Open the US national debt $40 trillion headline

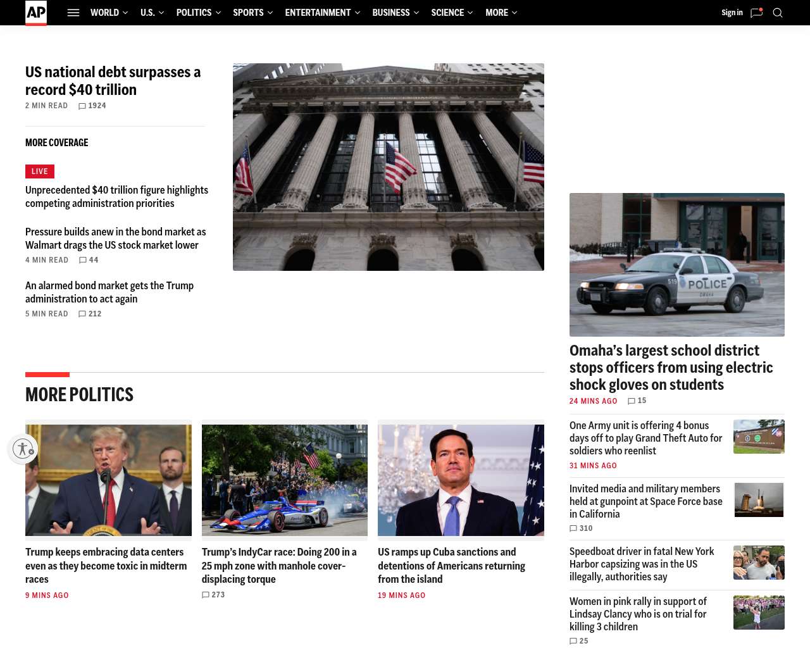113,81
